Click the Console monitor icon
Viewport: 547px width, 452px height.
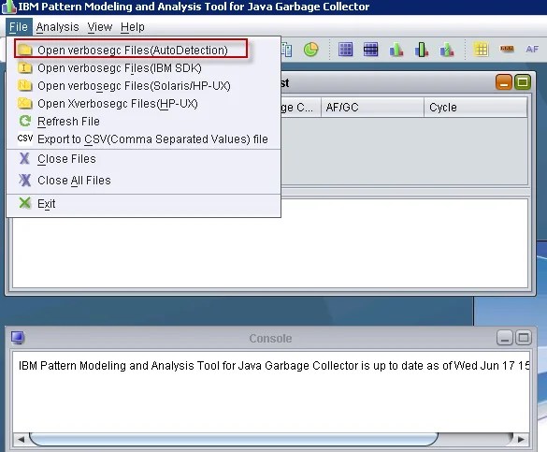coord(18,338)
